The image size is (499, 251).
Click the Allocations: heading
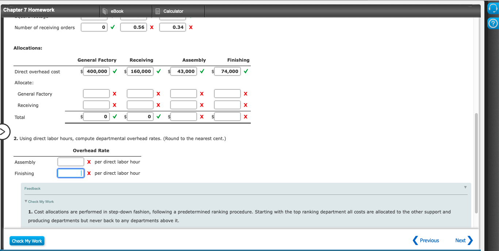tap(28, 48)
